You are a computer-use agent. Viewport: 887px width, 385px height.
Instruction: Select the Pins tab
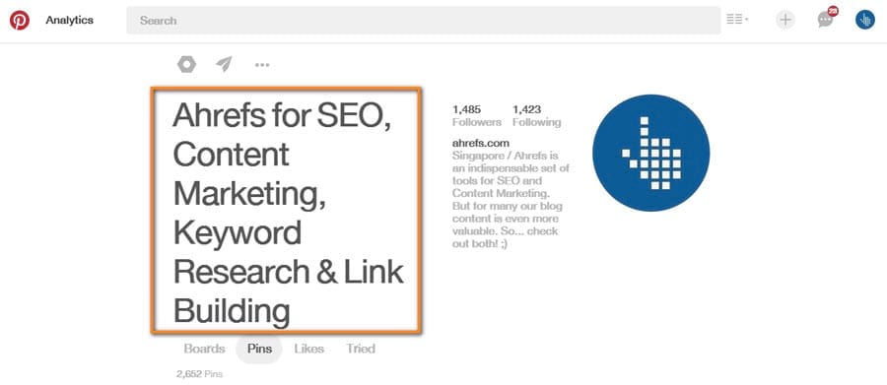(x=259, y=349)
